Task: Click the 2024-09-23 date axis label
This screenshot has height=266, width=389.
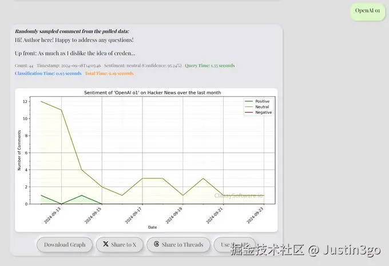Action: [x=255, y=216]
